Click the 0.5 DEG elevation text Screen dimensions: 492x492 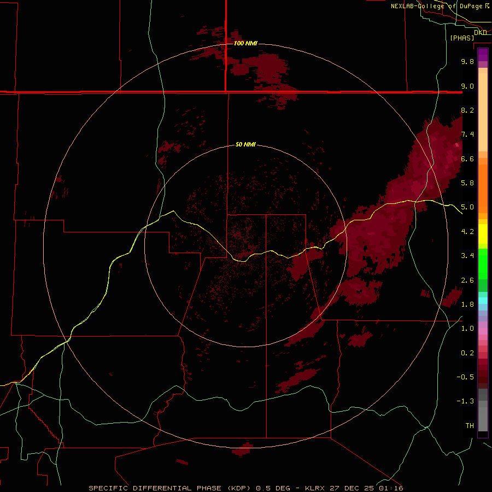tap(274, 488)
